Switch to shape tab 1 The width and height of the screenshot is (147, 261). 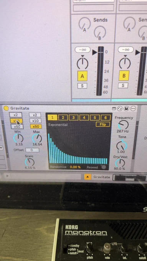click(53, 118)
